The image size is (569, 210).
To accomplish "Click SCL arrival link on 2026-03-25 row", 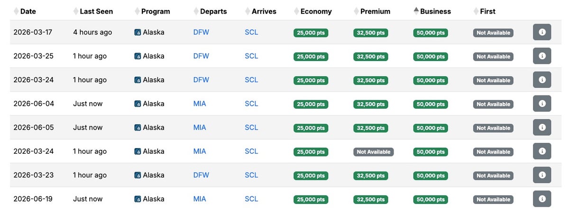I will (251, 56).
